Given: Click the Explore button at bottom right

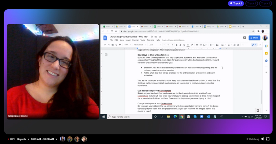Looking at the screenshot, I should point(258,111).
